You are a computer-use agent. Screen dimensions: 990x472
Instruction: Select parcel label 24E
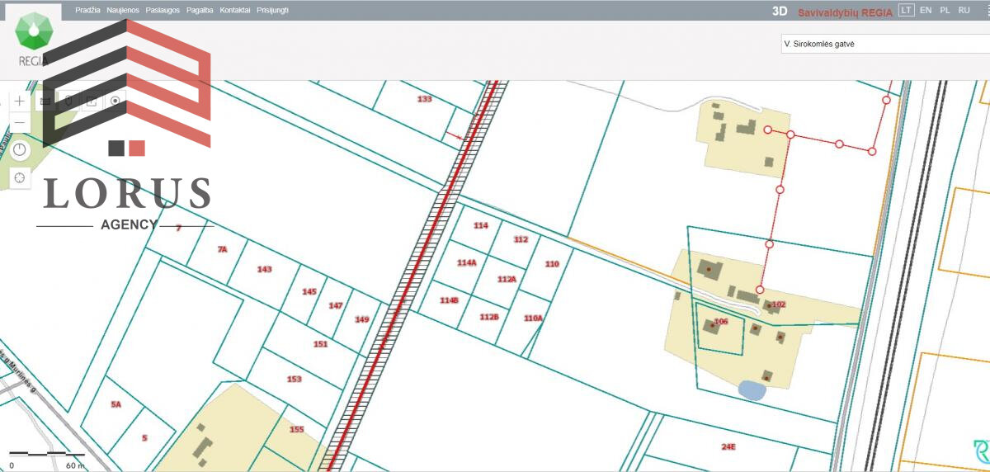tap(728, 446)
